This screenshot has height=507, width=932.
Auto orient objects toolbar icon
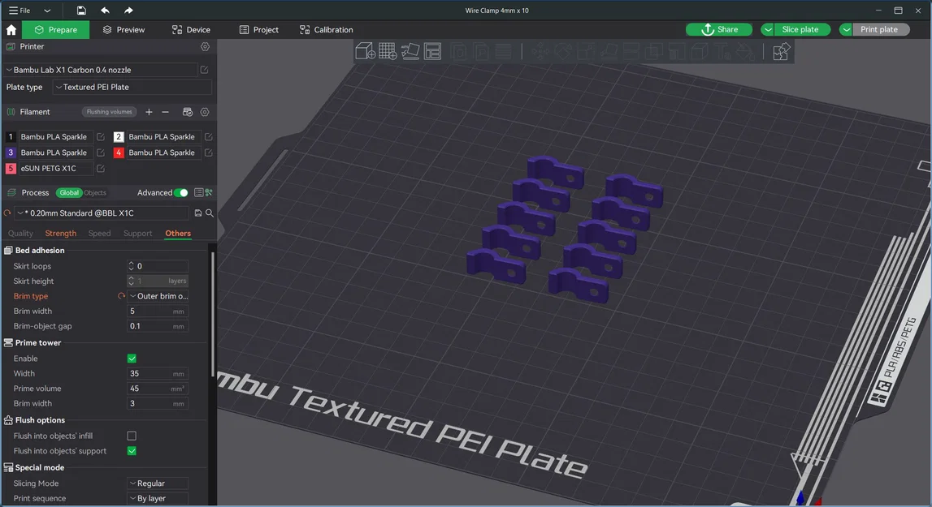click(410, 52)
